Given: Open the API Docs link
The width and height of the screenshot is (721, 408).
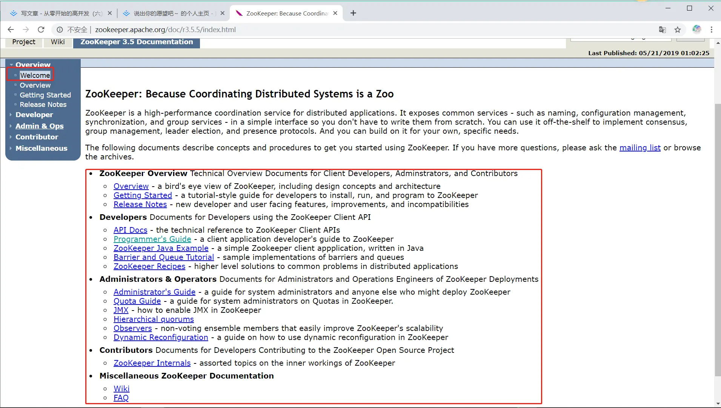Looking at the screenshot, I should coord(130,230).
